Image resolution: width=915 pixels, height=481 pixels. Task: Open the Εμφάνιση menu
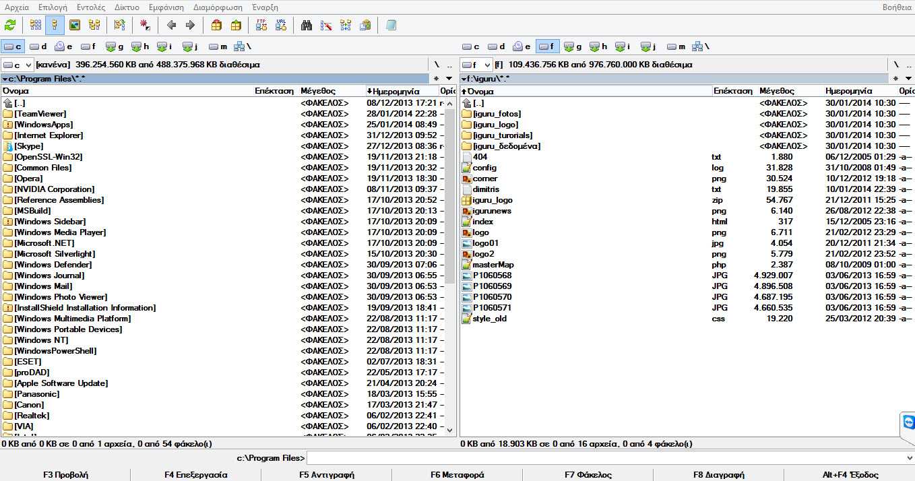click(x=166, y=7)
